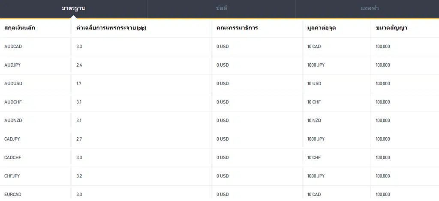Click the AUDUSD symbol cell
Image resolution: width=439 pixels, height=201 pixels.
13,83
